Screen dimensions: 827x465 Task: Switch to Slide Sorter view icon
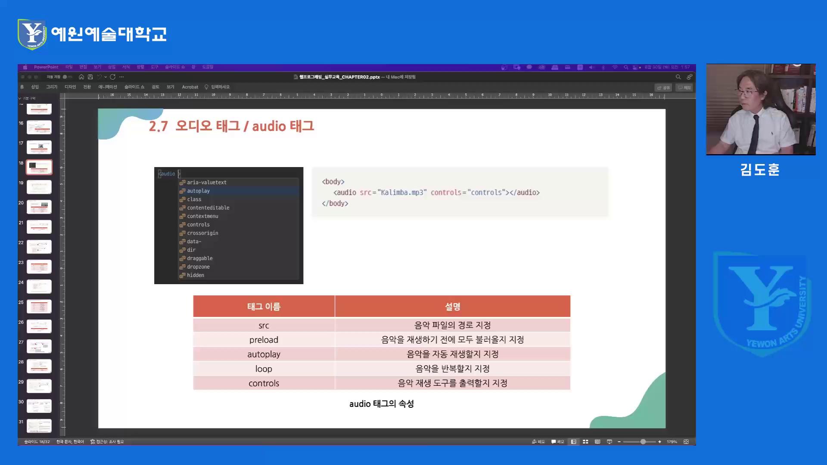pyautogui.click(x=585, y=442)
